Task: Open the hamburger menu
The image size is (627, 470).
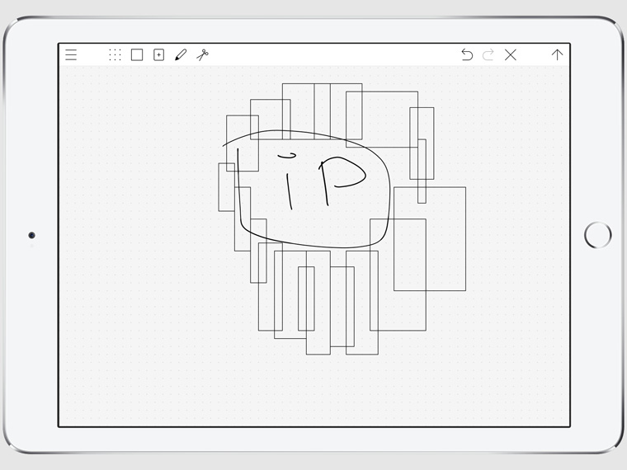Action: (71, 54)
